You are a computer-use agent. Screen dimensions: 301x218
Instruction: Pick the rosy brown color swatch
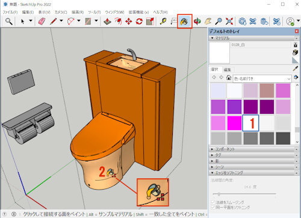[267, 91]
